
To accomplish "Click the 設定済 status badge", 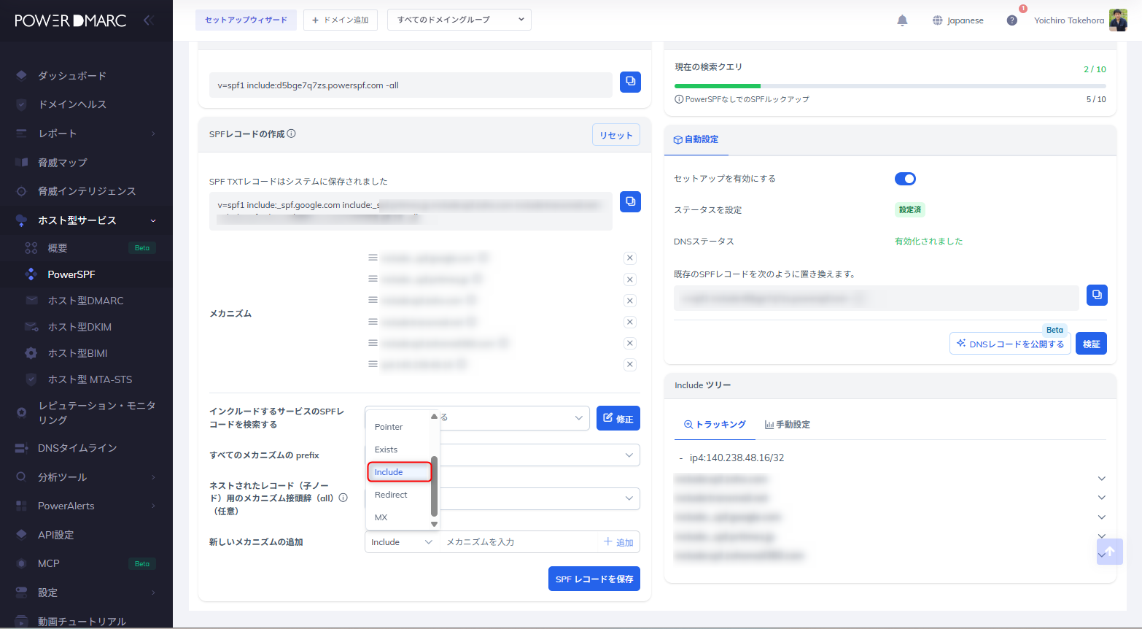I will click(x=910, y=209).
